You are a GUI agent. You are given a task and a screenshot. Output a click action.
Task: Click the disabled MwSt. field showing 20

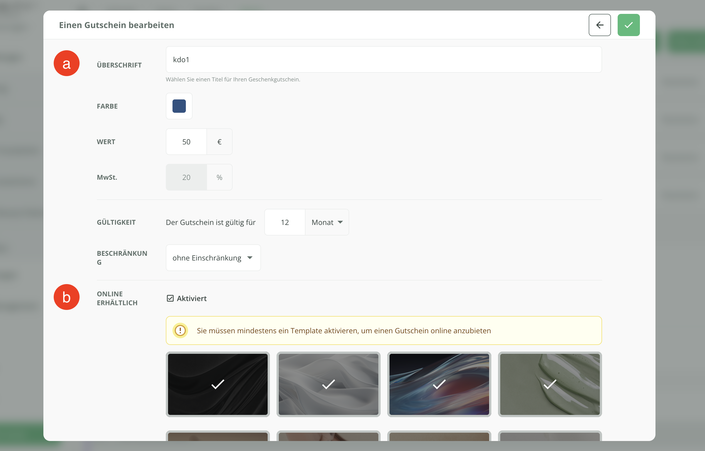[x=186, y=177]
